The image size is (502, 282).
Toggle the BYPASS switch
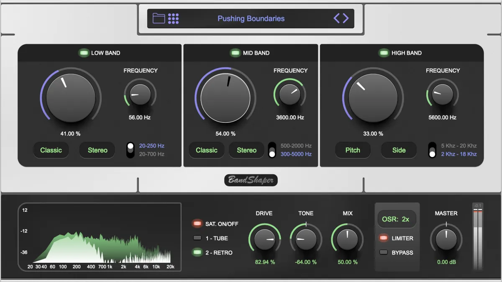[384, 252]
